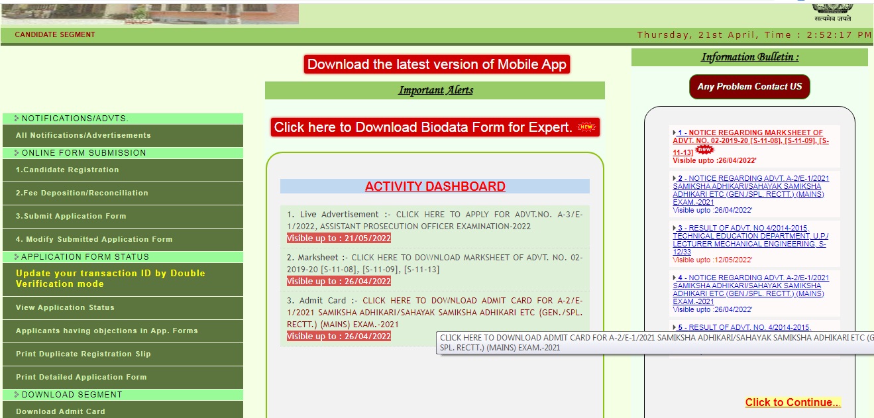Viewport: 874px width, 418px height.
Task: Click Update your transaction ID by Double Verification
Action: pyautogui.click(x=111, y=278)
